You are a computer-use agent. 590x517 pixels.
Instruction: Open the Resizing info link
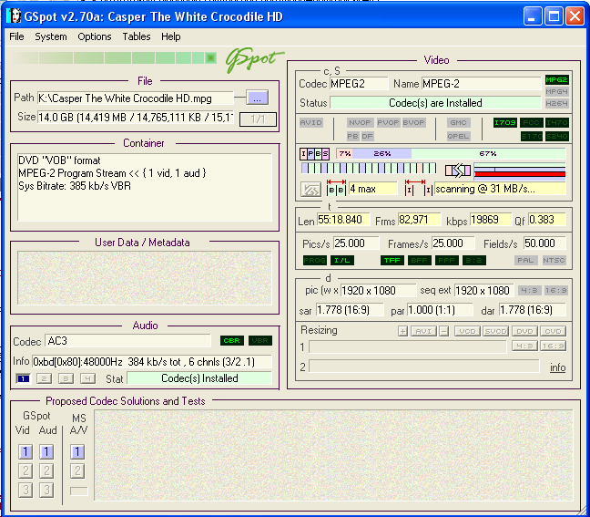[x=557, y=367]
